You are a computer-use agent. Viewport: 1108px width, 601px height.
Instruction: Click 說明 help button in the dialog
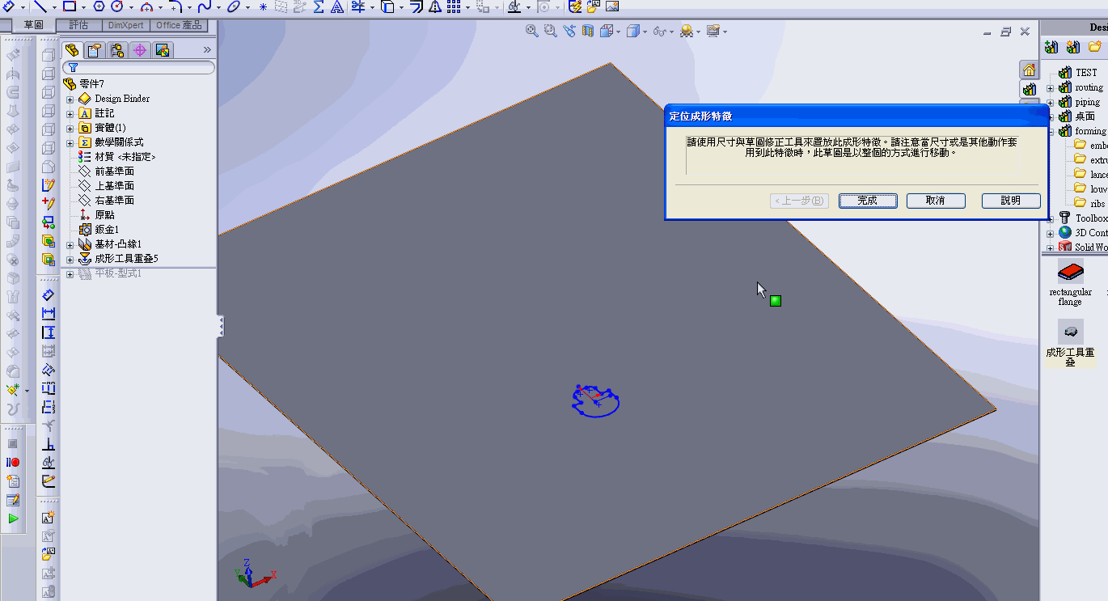(x=1011, y=201)
